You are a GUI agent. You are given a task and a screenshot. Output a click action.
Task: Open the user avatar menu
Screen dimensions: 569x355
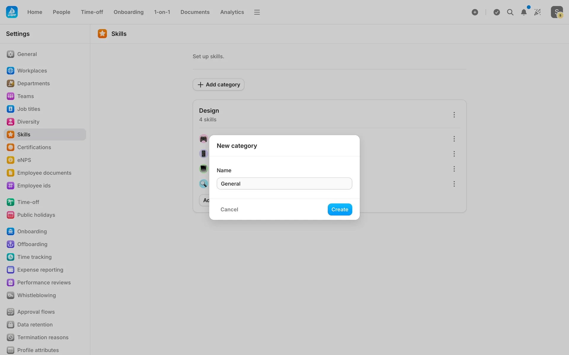point(557,12)
